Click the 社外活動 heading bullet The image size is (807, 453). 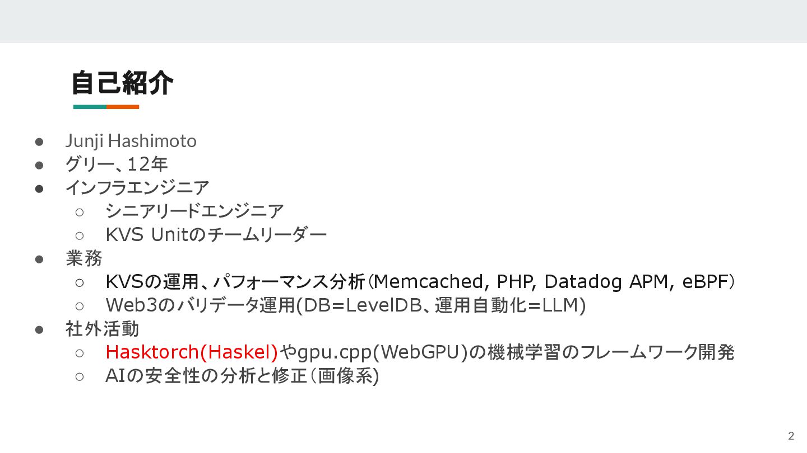coord(102,329)
